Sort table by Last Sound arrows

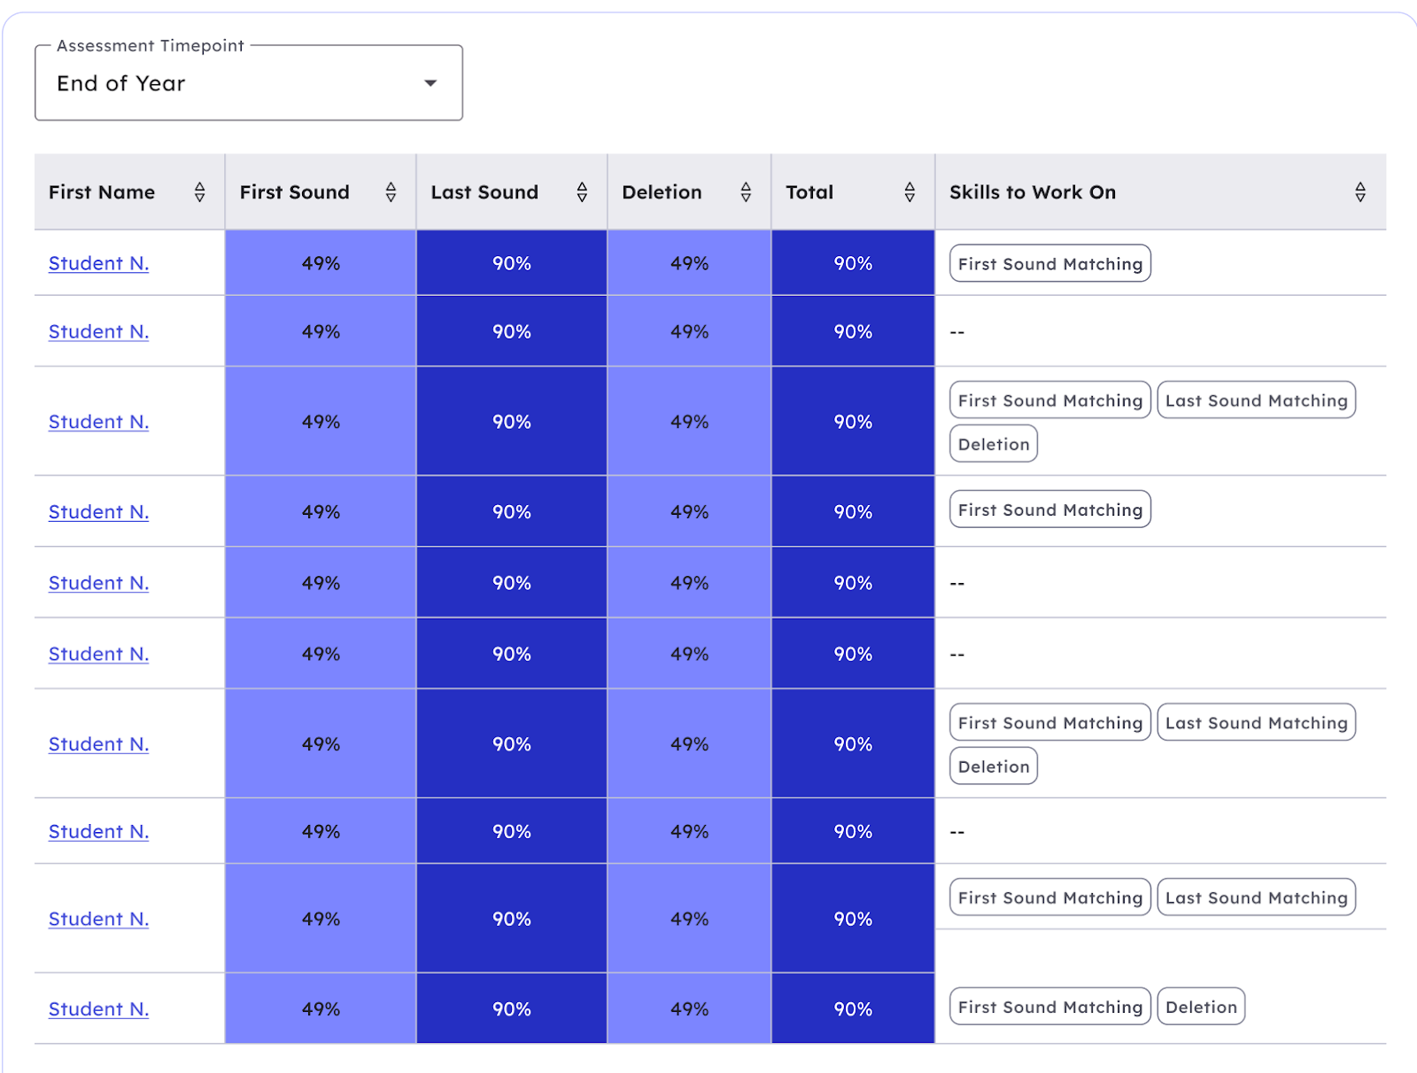pos(582,192)
